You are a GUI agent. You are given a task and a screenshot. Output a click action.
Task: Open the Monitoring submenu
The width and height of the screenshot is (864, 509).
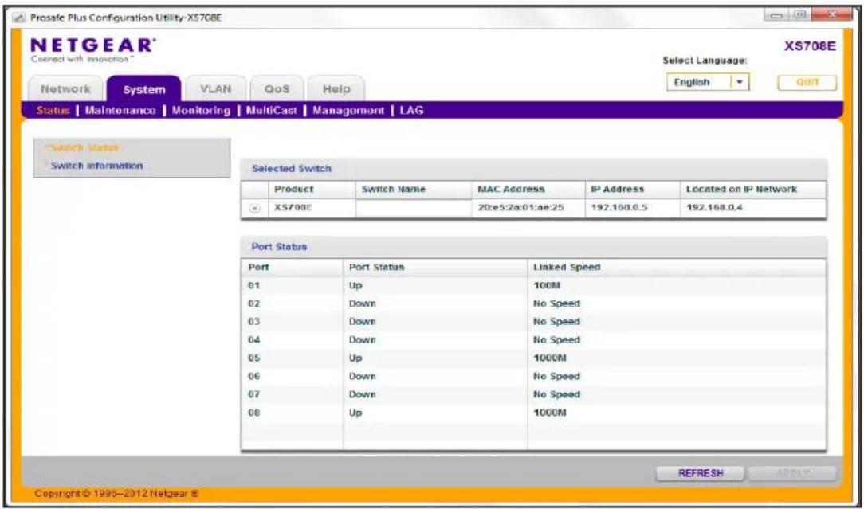click(201, 110)
